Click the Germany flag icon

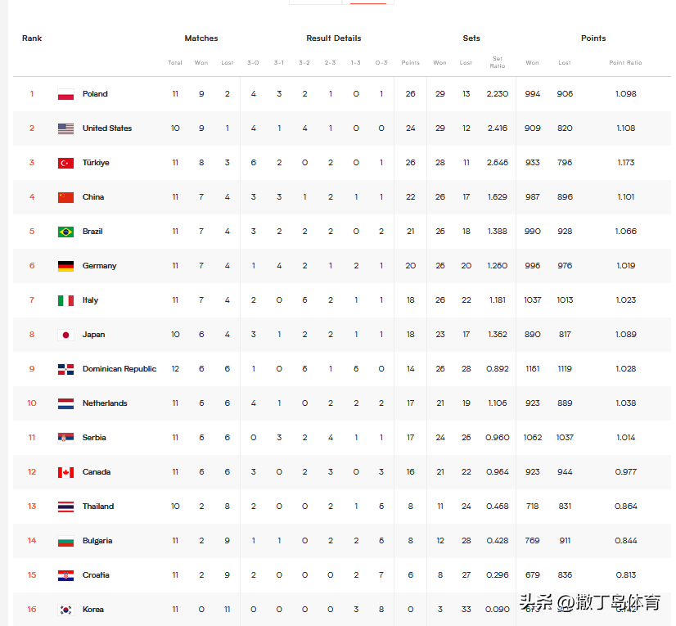(65, 266)
